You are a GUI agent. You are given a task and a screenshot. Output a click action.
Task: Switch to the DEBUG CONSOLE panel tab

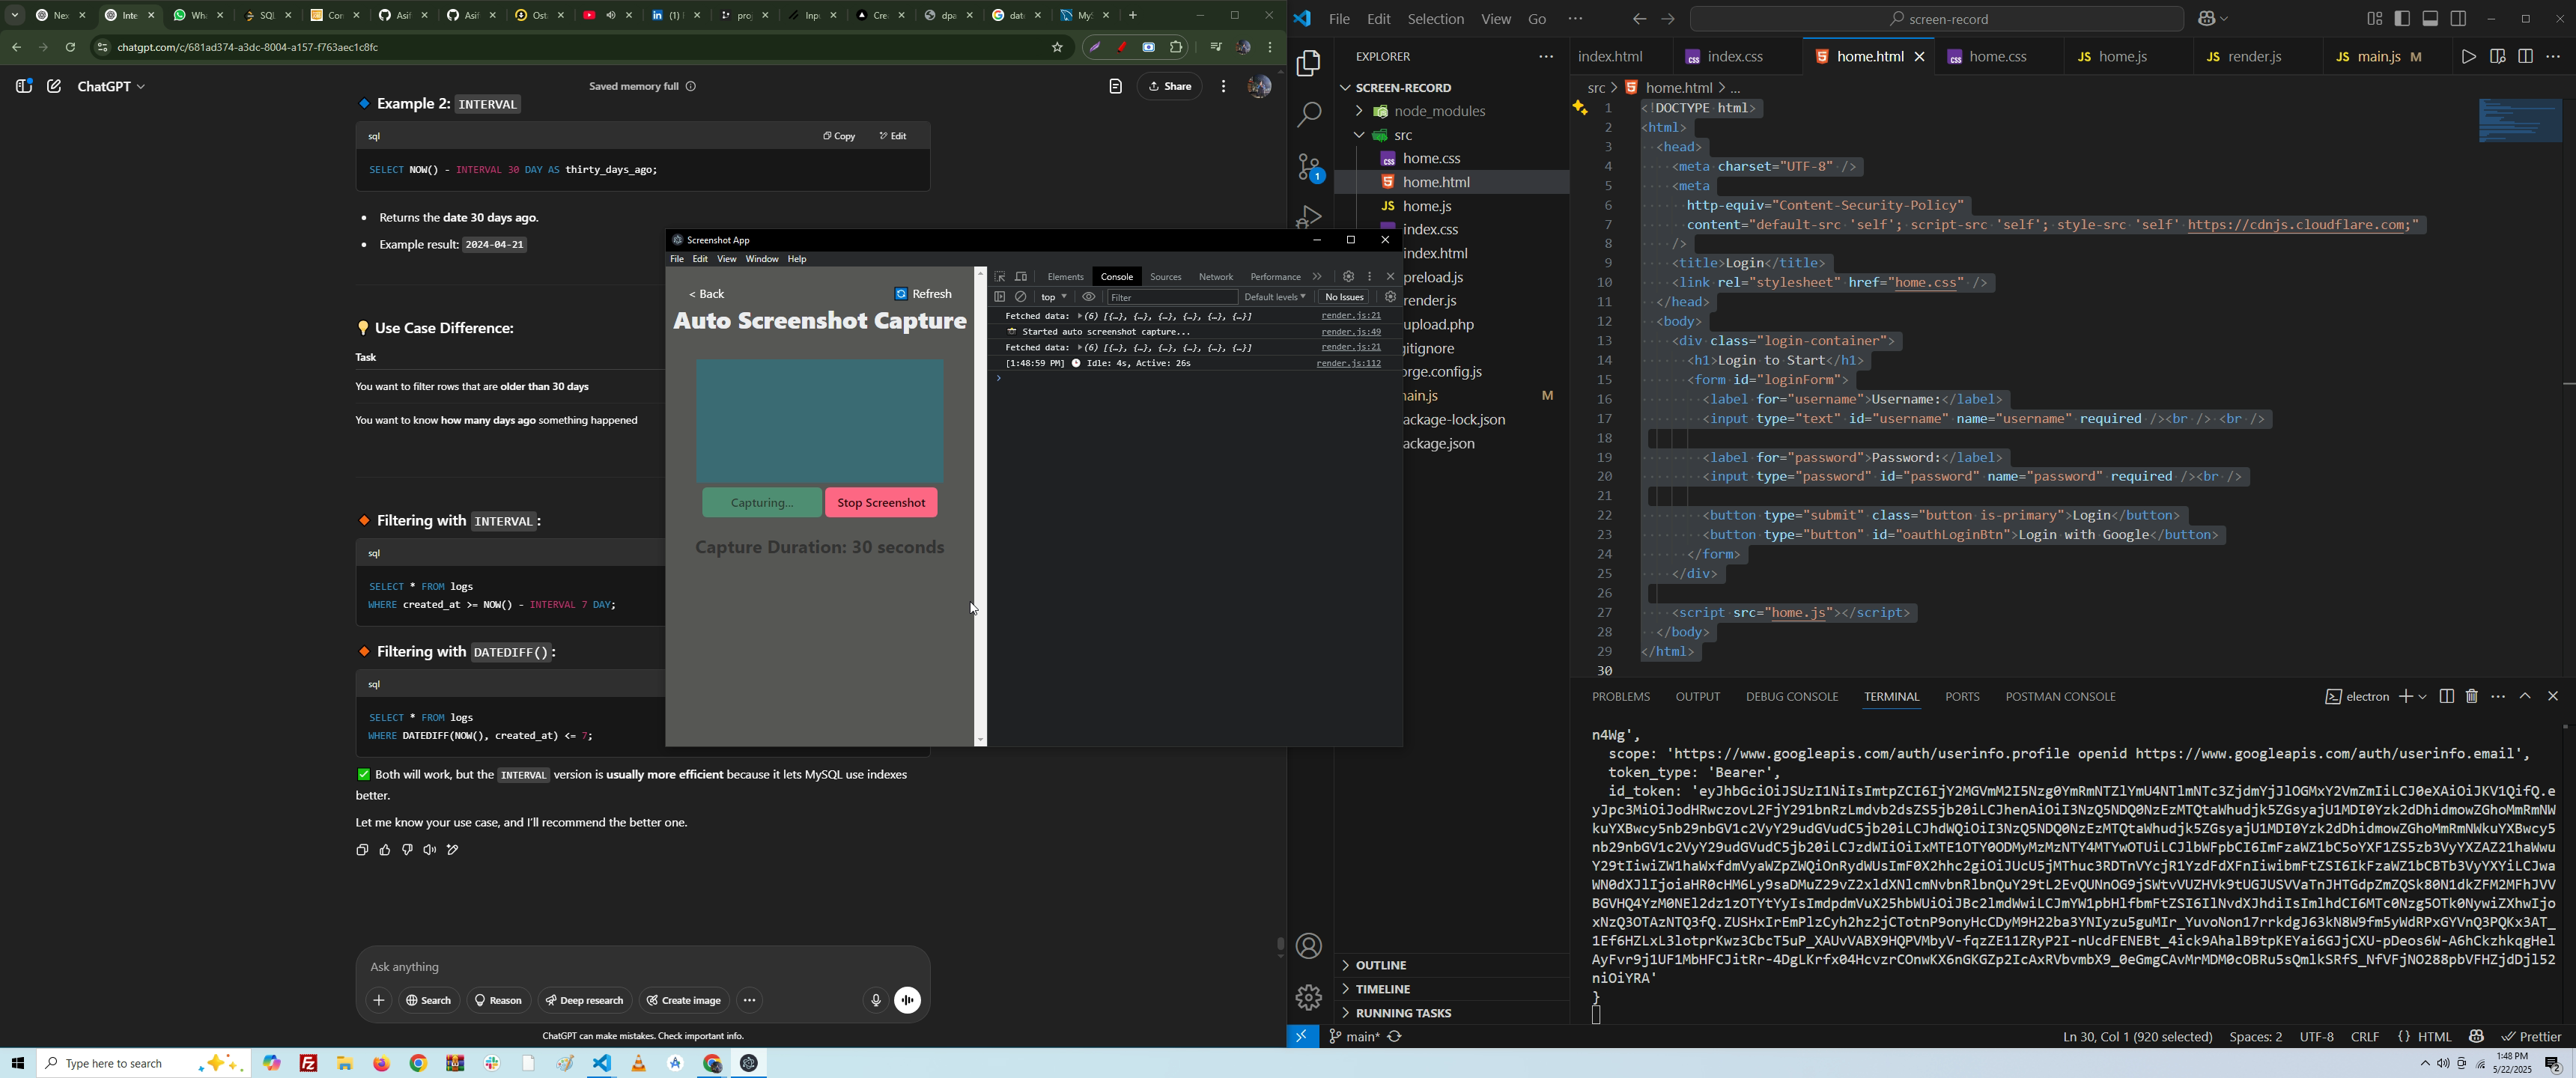[1791, 696]
